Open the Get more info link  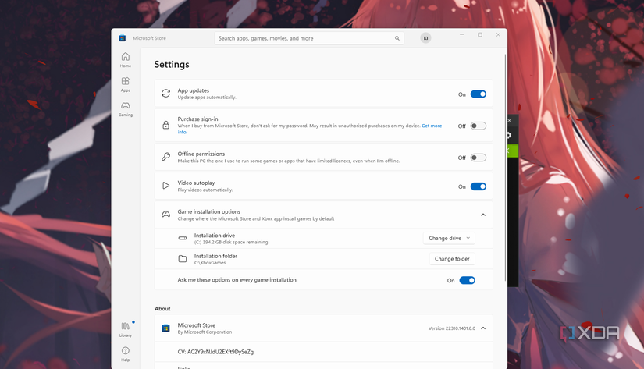[431, 126]
